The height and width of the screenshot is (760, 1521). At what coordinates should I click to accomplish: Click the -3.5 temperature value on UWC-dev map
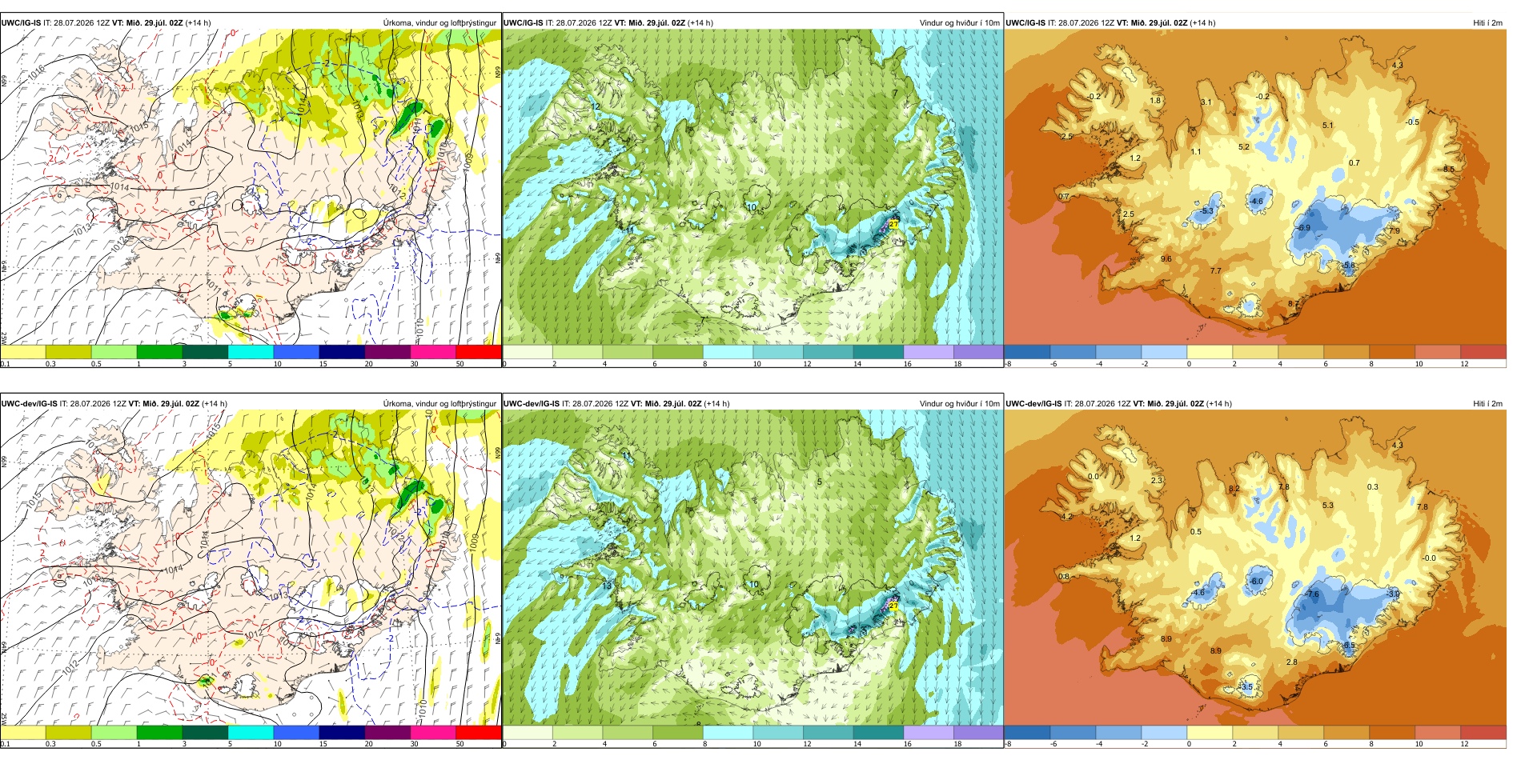click(1246, 687)
